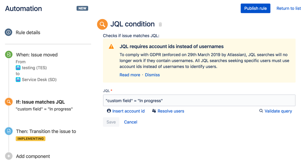The width and height of the screenshot is (306, 163).
Task: Click the orange JQL condition search icon in sidebar
Action: (x=9, y=102)
